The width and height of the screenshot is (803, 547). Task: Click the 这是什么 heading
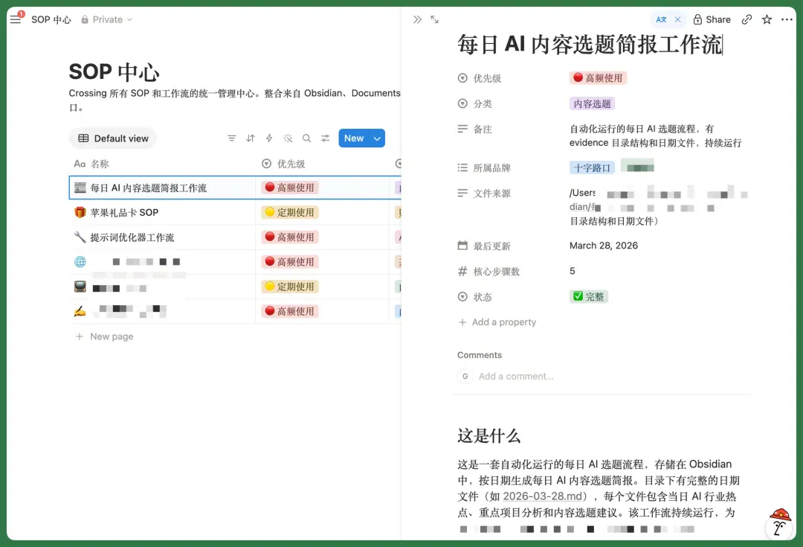coord(488,436)
